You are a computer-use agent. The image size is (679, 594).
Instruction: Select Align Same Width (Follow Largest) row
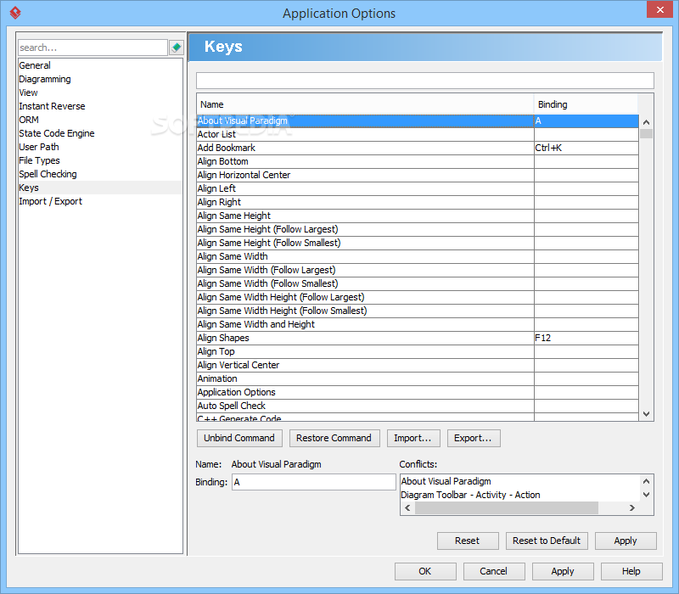pyautogui.click(x=418, y=270)
